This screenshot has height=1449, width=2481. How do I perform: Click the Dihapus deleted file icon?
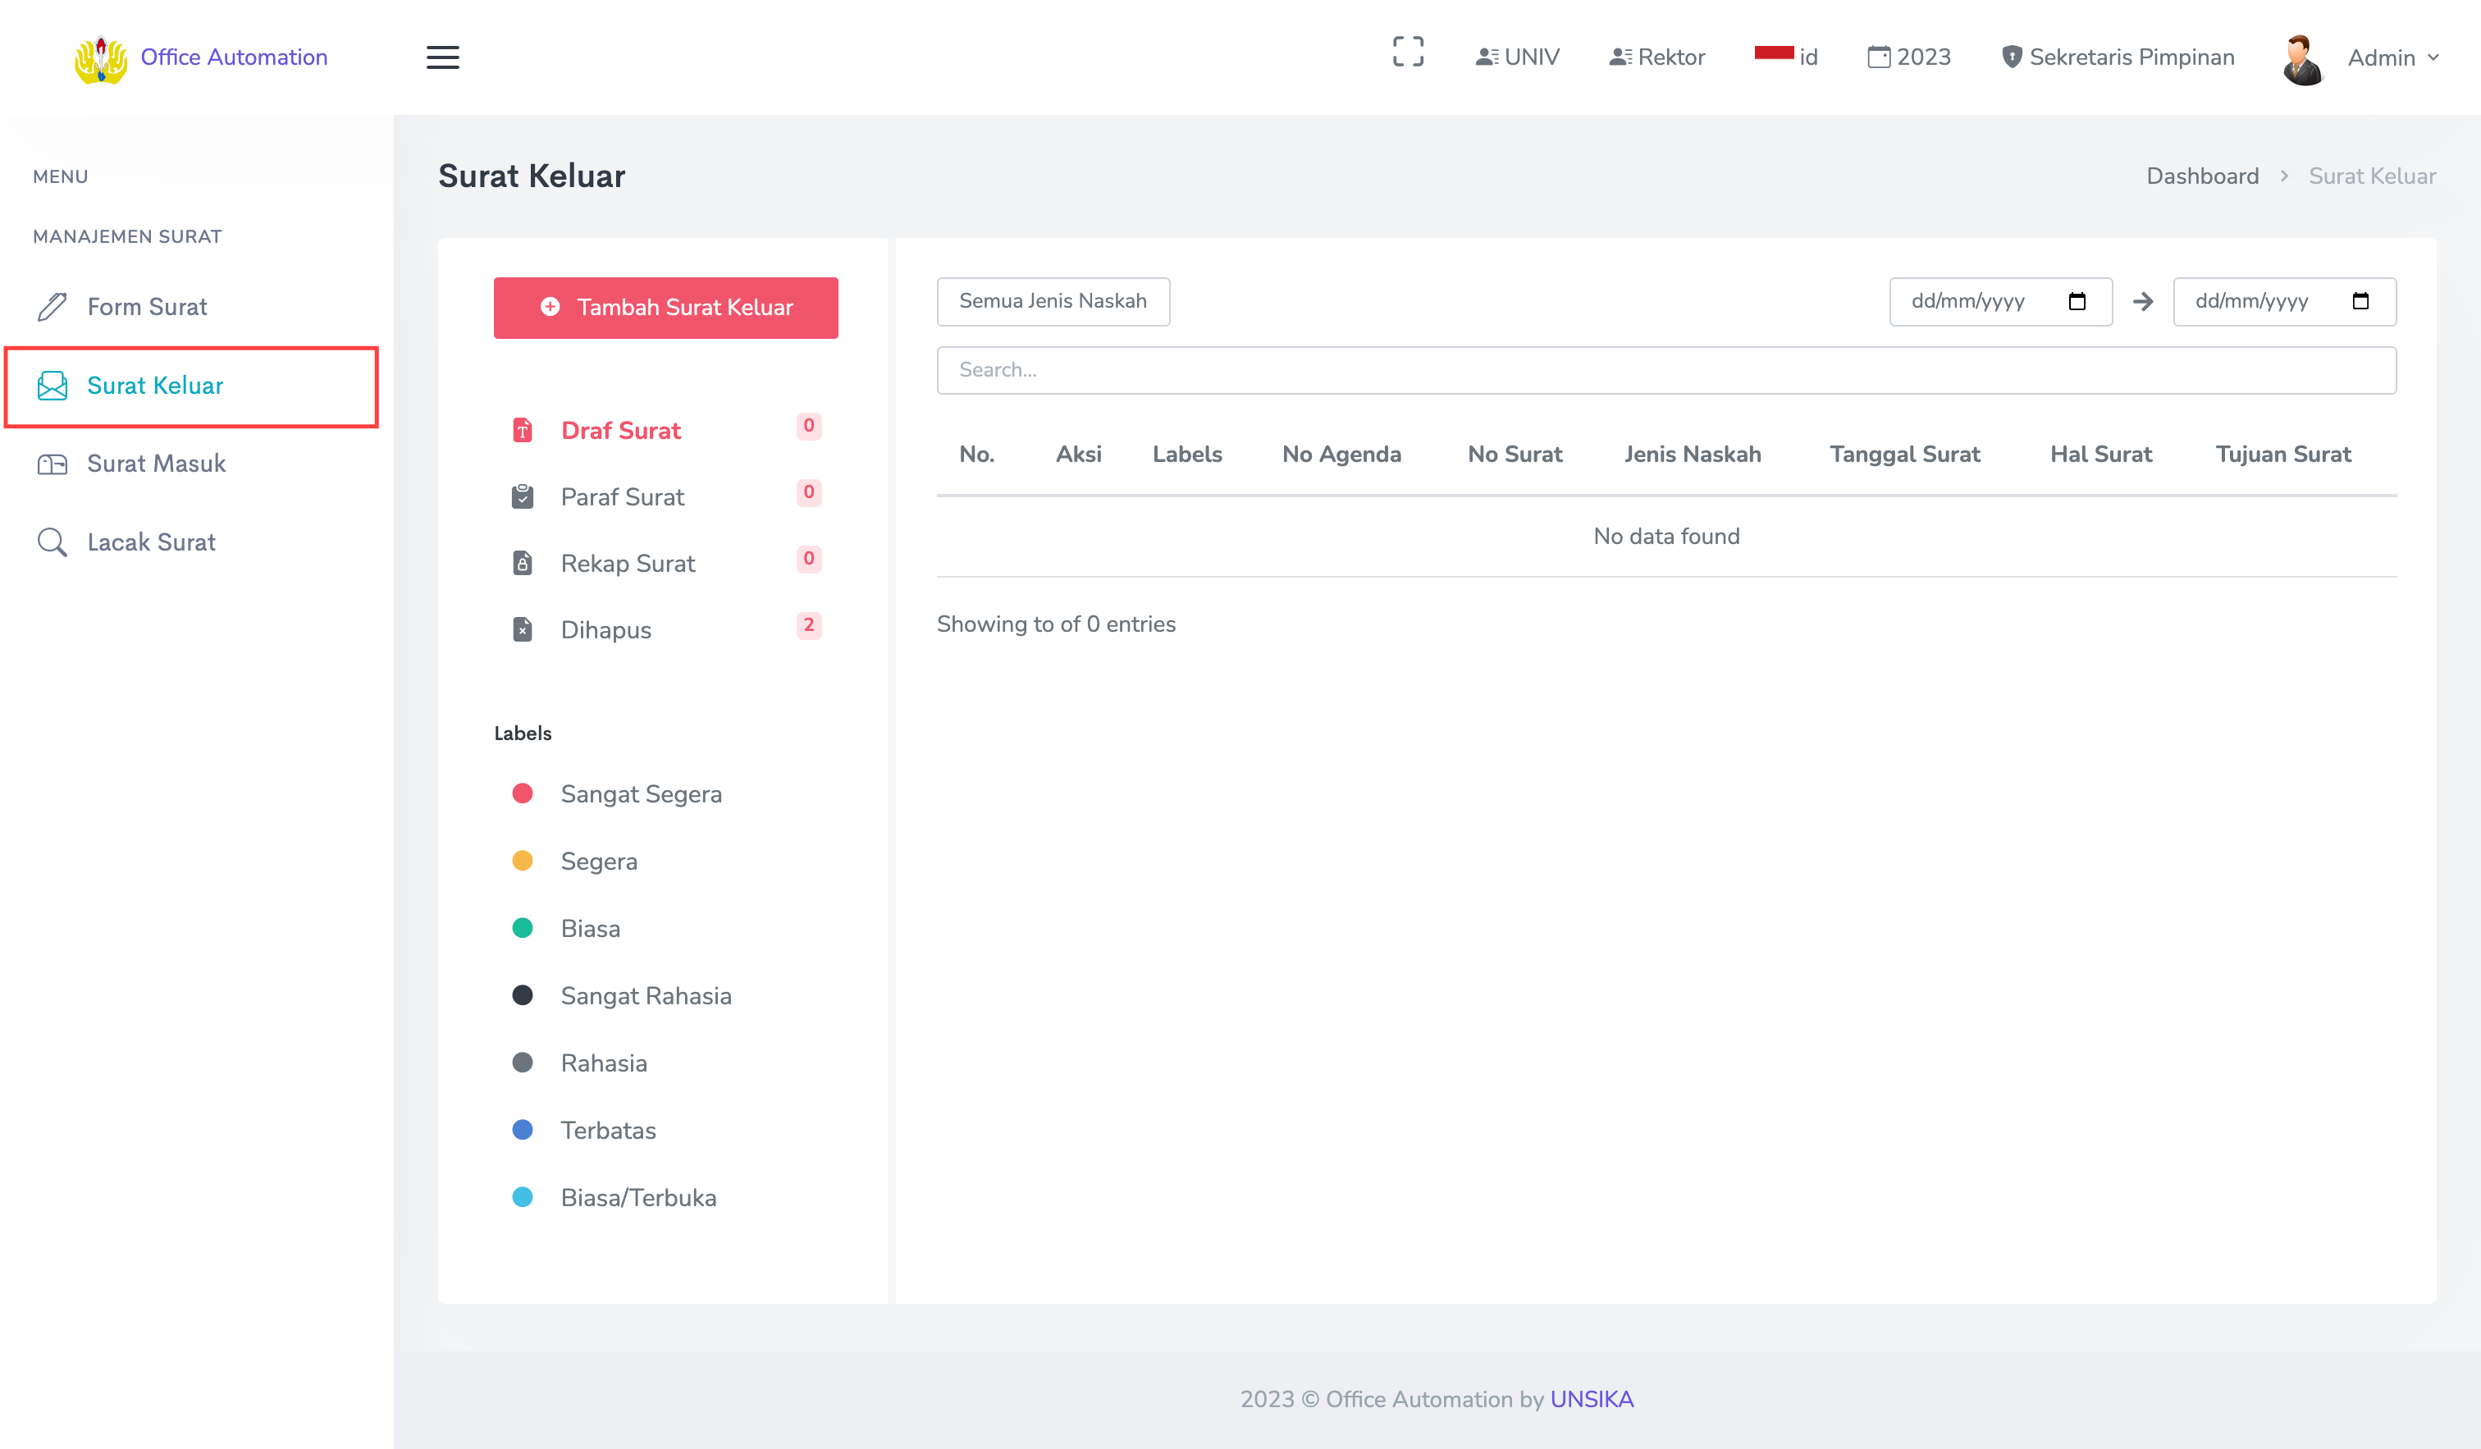click(x=523, y=630)
